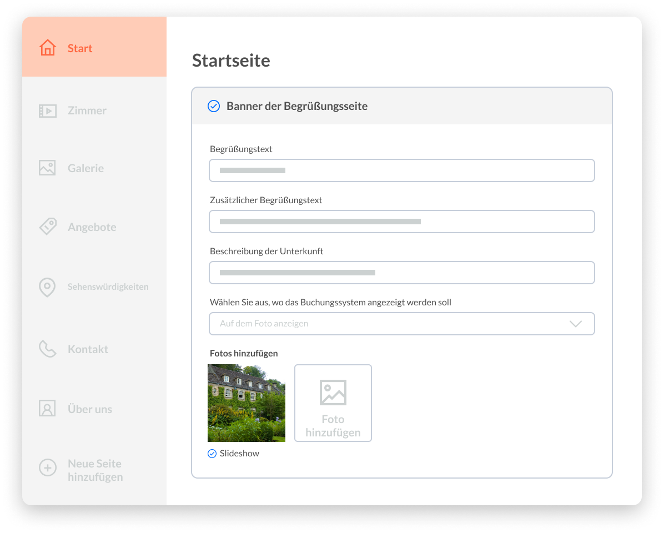Image resolution: width=664 pixels, height=533 pixels.
Task: Click the Kontakt phone icon
Action: coord(47,349)
